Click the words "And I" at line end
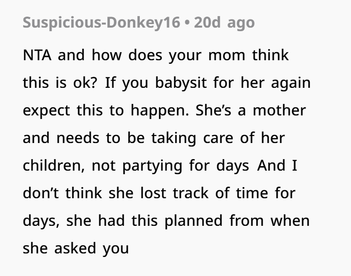351x276 pixels. 277,166
